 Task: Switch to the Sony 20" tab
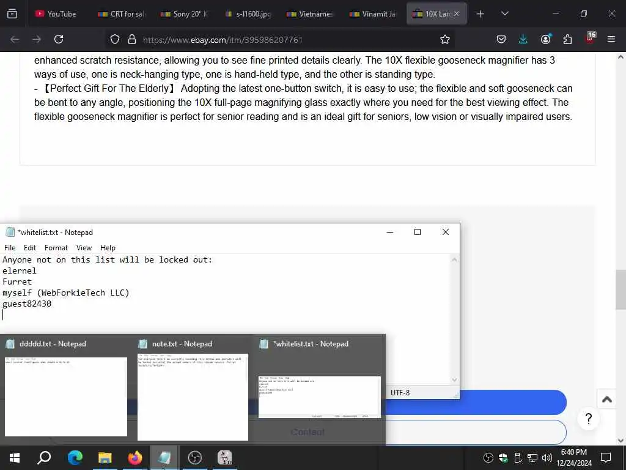tap(184, 13)
